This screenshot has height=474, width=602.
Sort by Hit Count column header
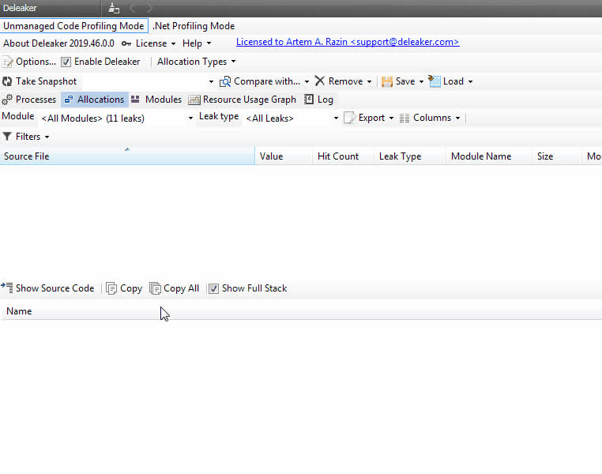(343, 156)
